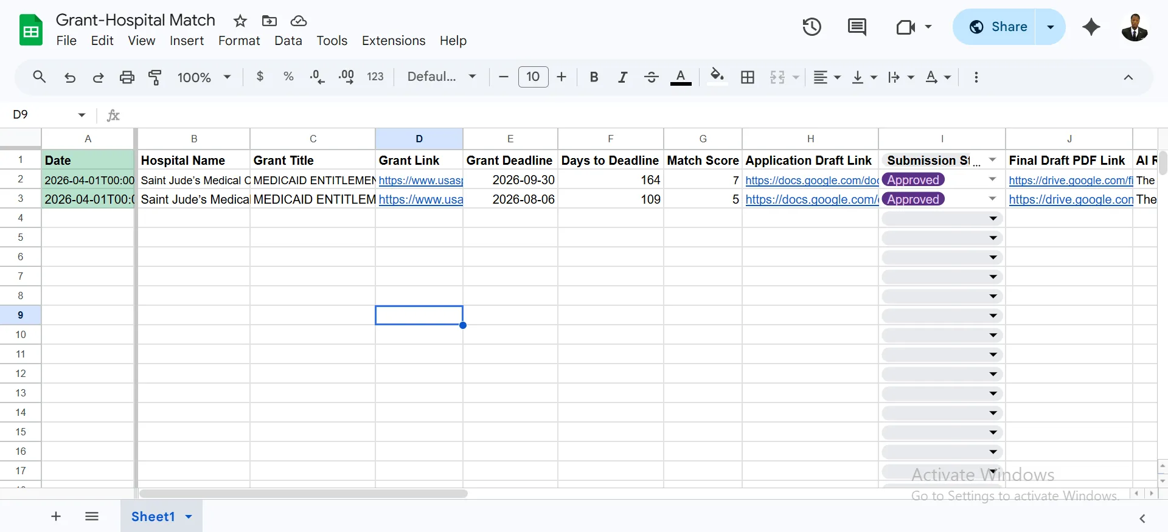The width and height of the screenshot is (1168, 532).
Task: Open the zoom 100% dropdown
Action: (204, 77)
